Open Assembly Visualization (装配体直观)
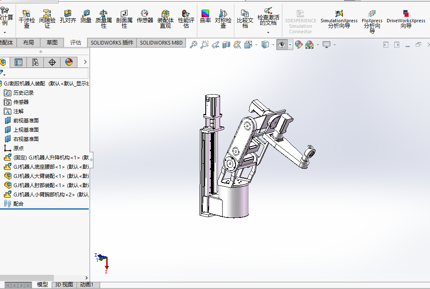Image resolution: width=430 pixels, height=289 pixels. [165, 19]
